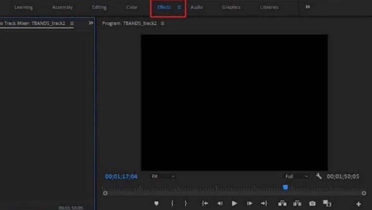Step back one frame
Screen dimensions: 372x210
(x=220, y=203)
